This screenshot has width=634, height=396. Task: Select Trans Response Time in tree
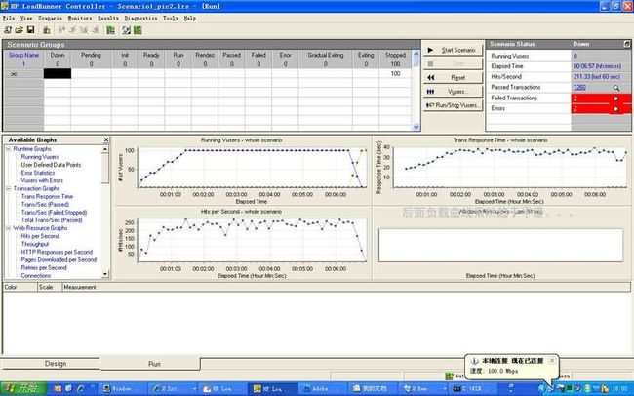click(x=47, y=197)
